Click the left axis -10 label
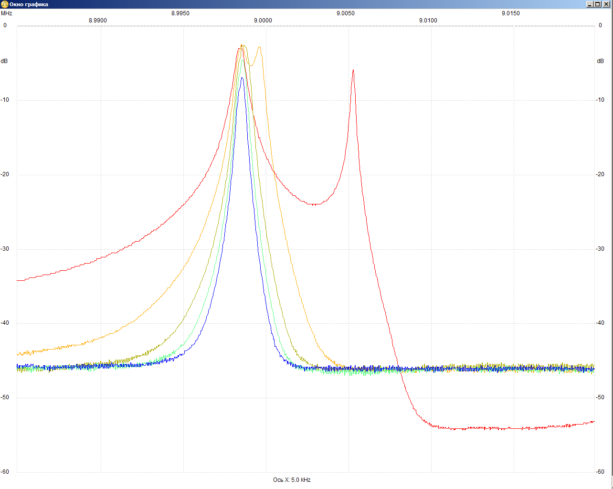Viewport: 613px width, 489px height. pos(5,100)
